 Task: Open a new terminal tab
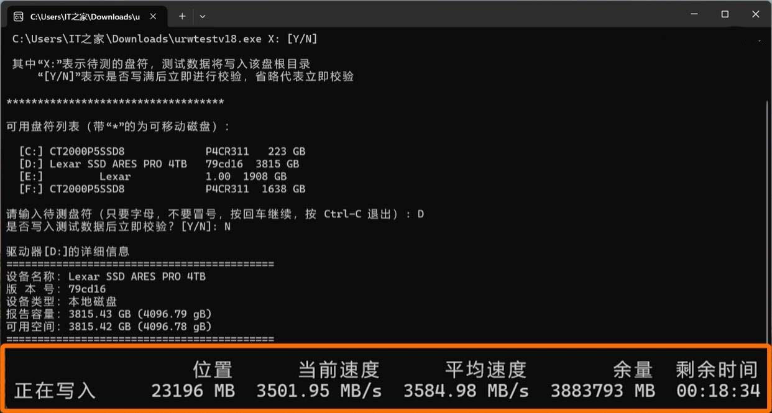[x=182, y=16]
